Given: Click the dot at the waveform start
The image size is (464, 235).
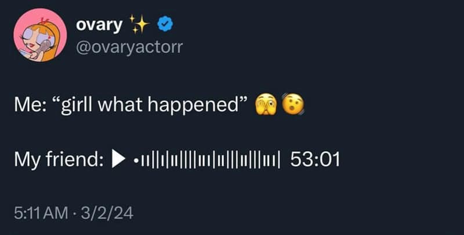Looking at the screenshot, I should click(135, 159).
